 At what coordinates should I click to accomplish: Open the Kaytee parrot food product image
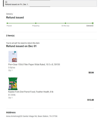click(x=13, y=84)
